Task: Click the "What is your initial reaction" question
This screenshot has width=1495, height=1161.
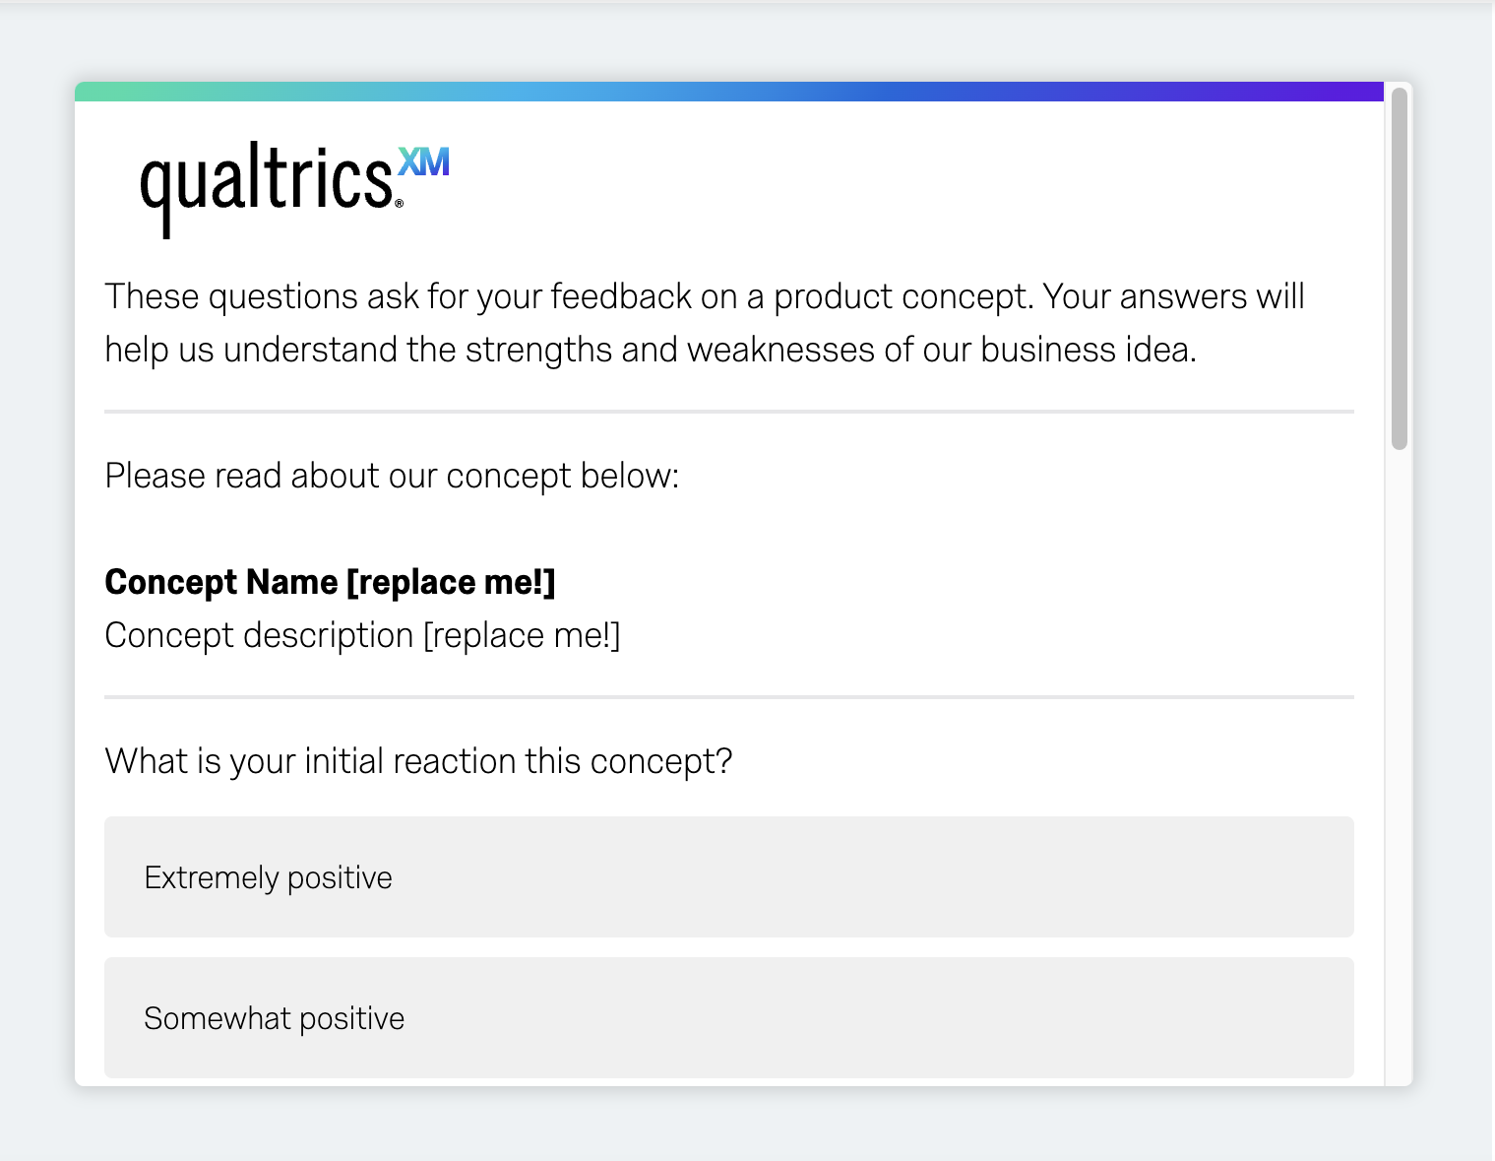Action: 419,761
